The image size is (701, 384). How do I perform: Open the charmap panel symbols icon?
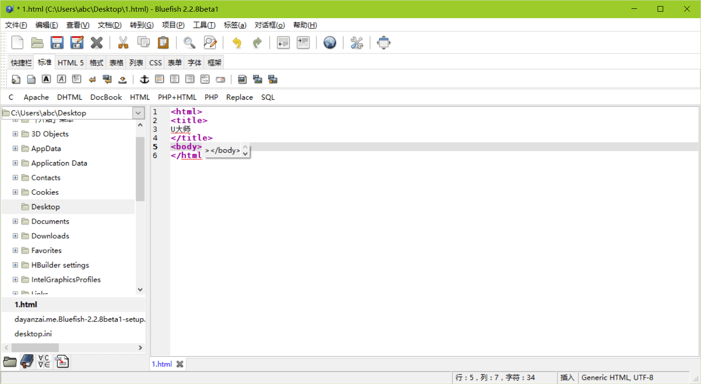pos(44,362)
